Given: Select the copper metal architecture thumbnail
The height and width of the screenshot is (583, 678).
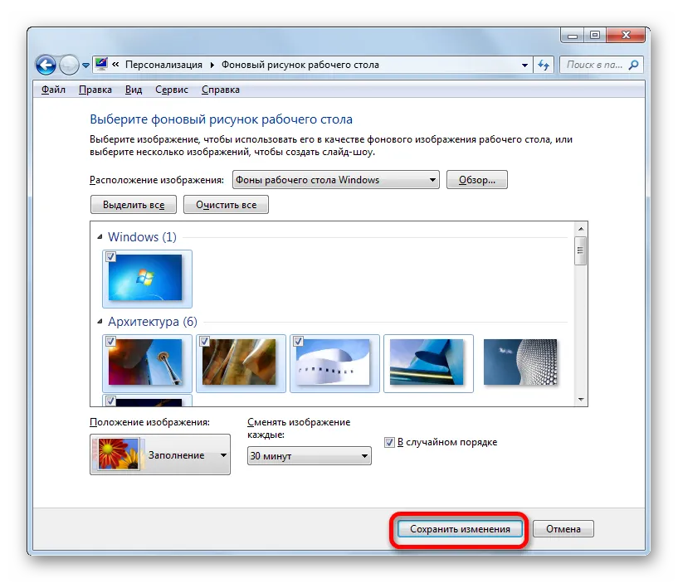Looking at the screenshot, I should click(x=239, y=362).
